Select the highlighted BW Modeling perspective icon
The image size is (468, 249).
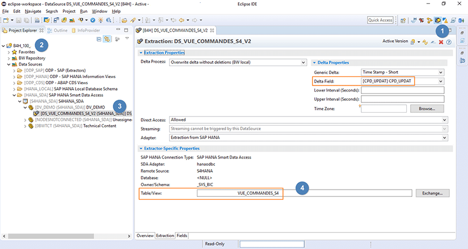coord(437,20)
